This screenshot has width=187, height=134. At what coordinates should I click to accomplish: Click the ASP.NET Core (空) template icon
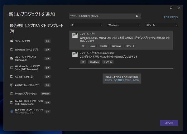click(x=12, y=77)
